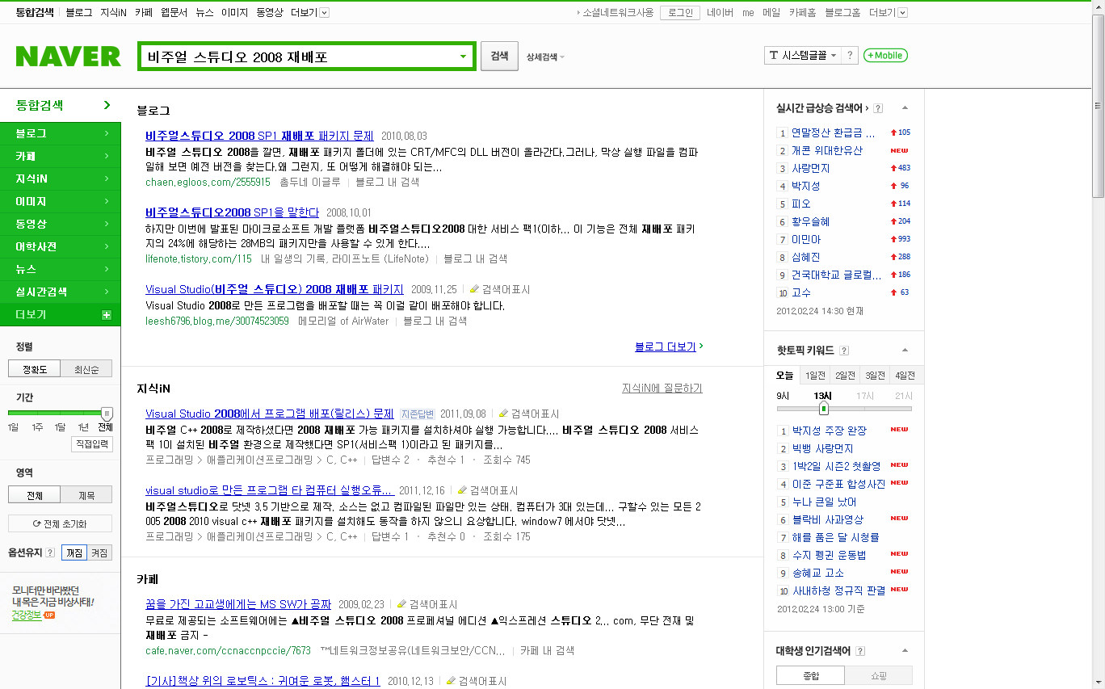Sort results by 정확도
The width and height of the screenshot is (1105, 689).
click(35, 369)
